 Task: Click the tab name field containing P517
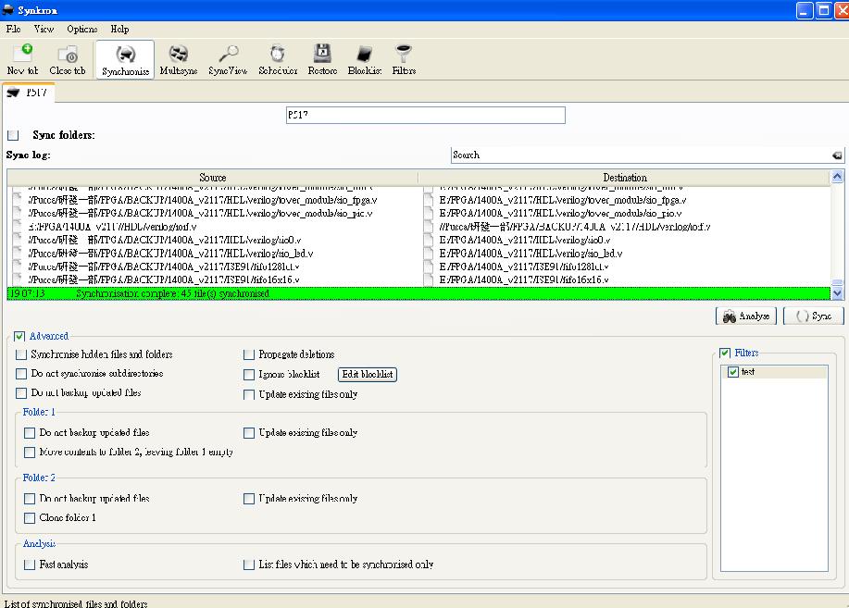tap(426, 115)
